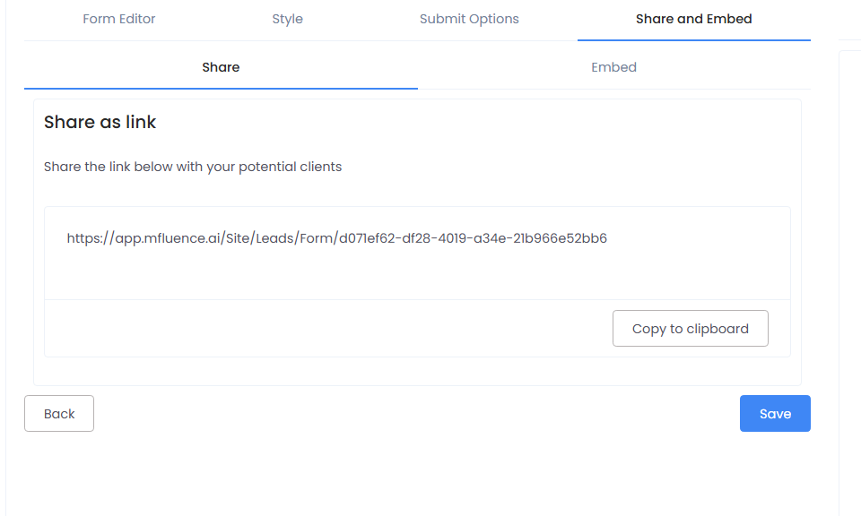The width and height of the screenshot is (861, 516).
Task: Click the blue Save button
Action: pyautogui.click(x=775, y=414)
